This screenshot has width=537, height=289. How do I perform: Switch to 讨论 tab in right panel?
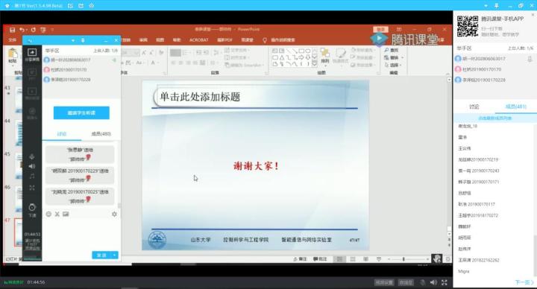coord(474,107)
